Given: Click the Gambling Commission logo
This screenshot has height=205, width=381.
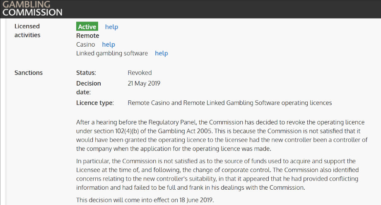Looking at the screenshot, I should [32, 9].
